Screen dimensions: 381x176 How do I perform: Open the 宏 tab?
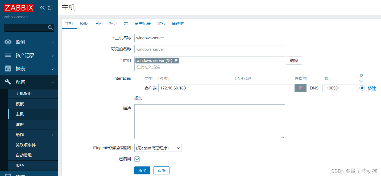tap(126, 24)
